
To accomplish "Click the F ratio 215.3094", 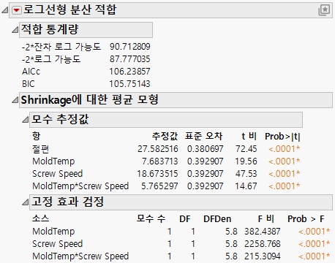I will 263,256.
